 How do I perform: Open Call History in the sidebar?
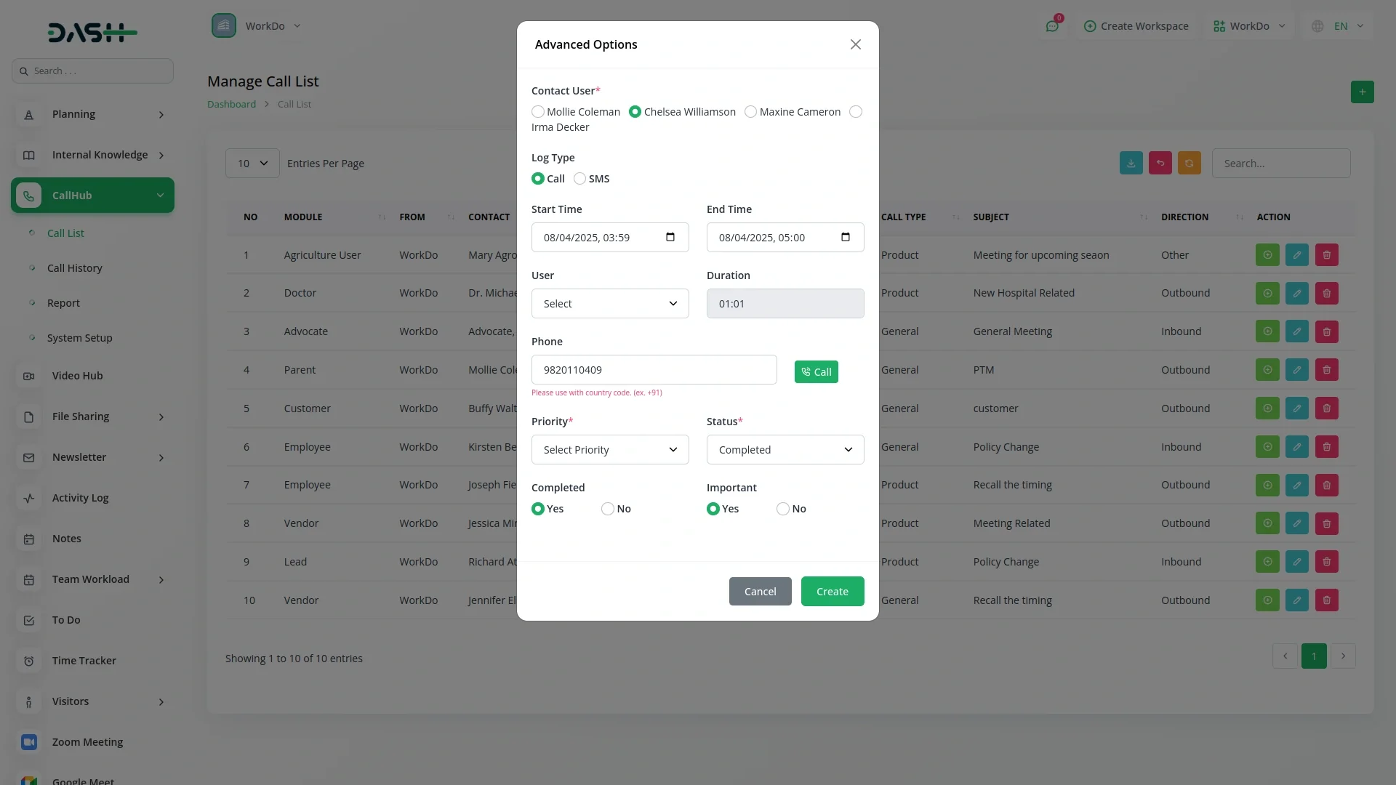coord(74,268)
